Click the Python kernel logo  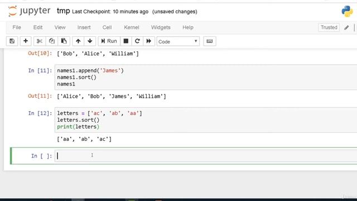[347, 11]
